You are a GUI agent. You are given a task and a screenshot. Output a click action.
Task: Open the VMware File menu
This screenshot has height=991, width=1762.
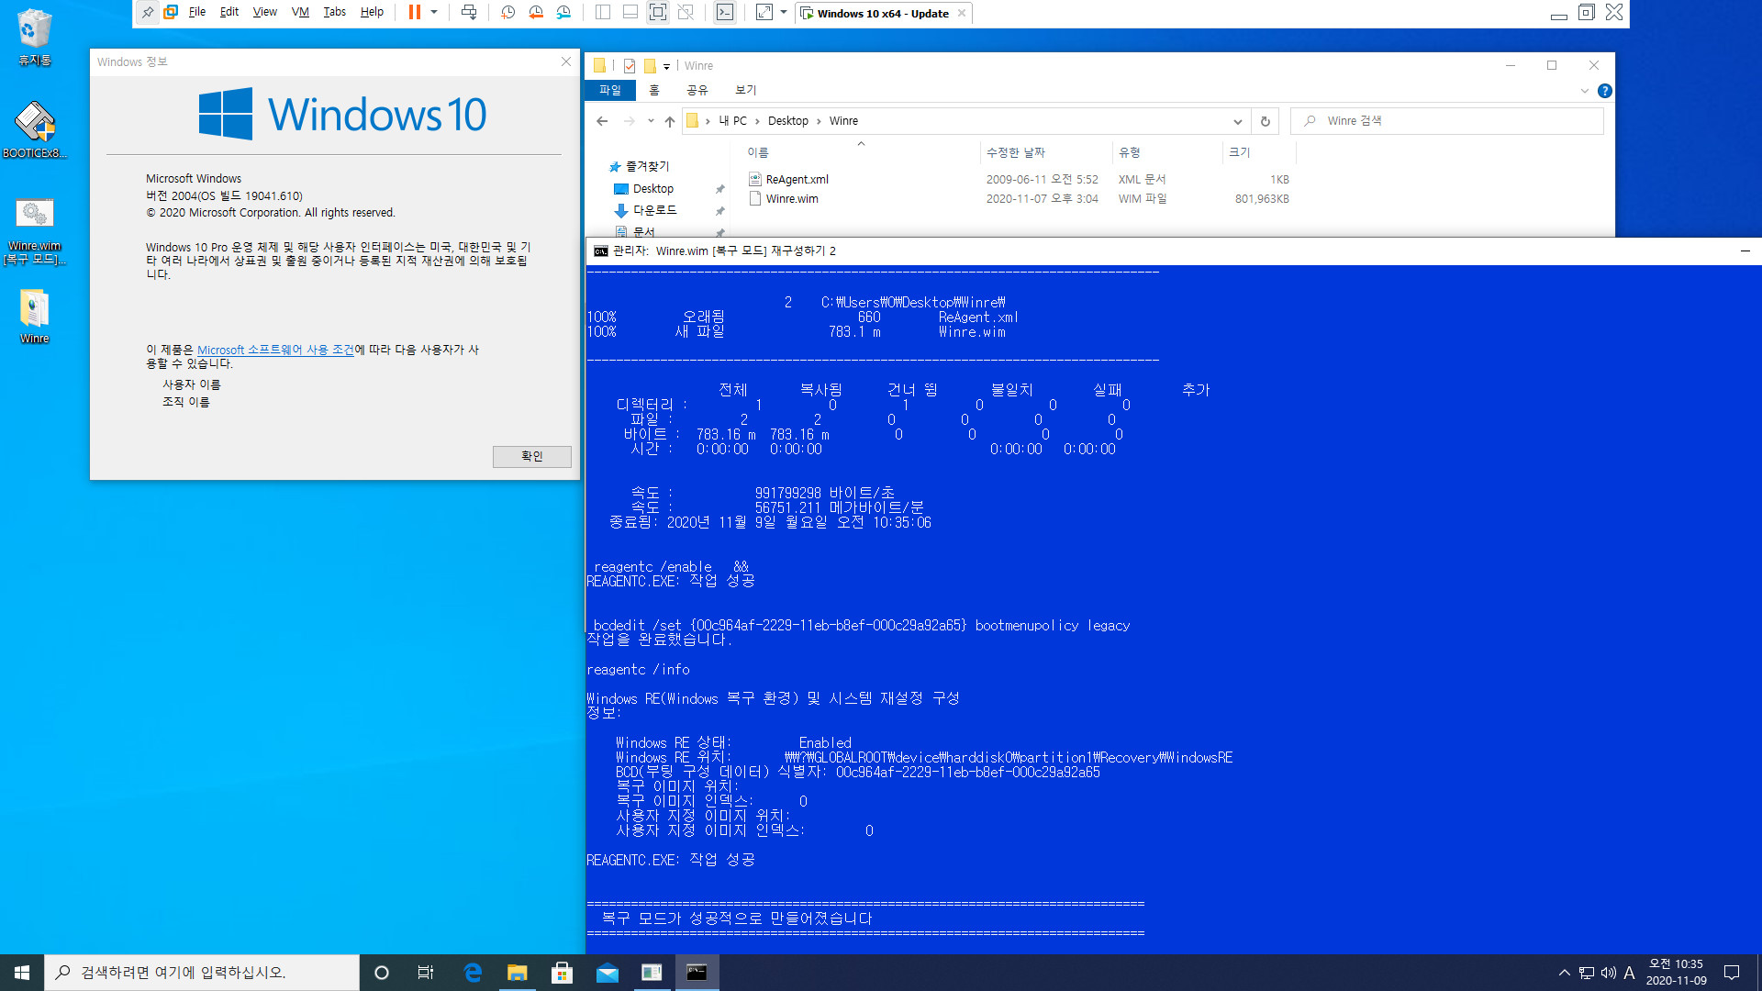tap(197, 12)
